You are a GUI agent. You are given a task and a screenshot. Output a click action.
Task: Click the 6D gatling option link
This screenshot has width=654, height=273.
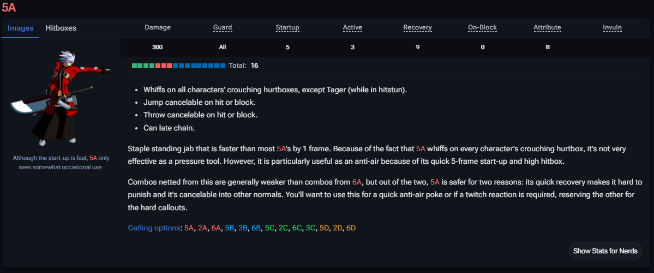(x=351, y=227)
